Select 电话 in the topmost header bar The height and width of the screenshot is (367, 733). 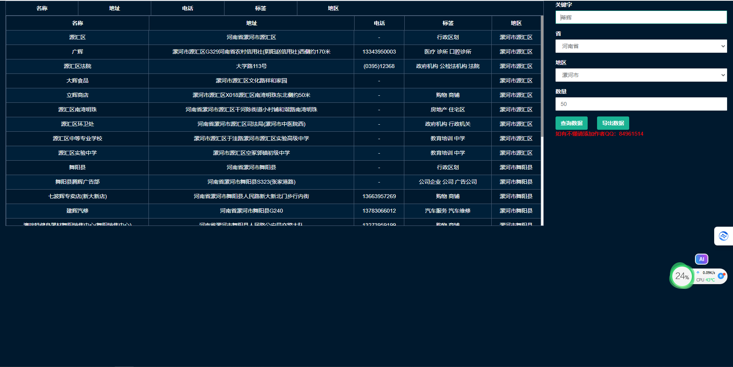[188, 8]
